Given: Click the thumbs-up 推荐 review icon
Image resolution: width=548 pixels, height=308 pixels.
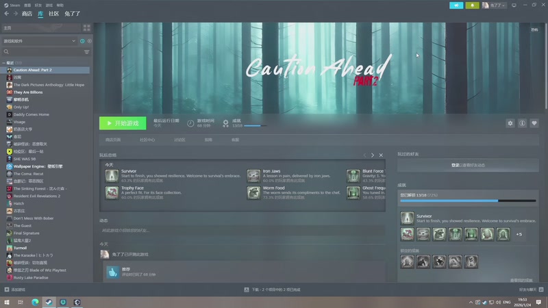Looking at the screenshot, I should coord(112,272).
